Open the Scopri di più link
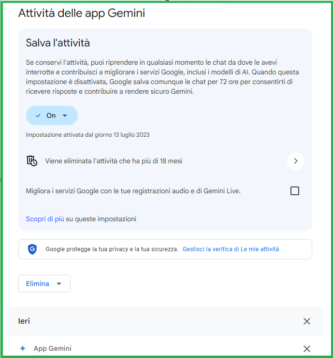The image size is (333, 358). (45, 219)
